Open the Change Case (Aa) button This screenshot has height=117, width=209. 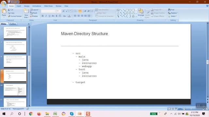pyautogui.click(x=65, y=16)
